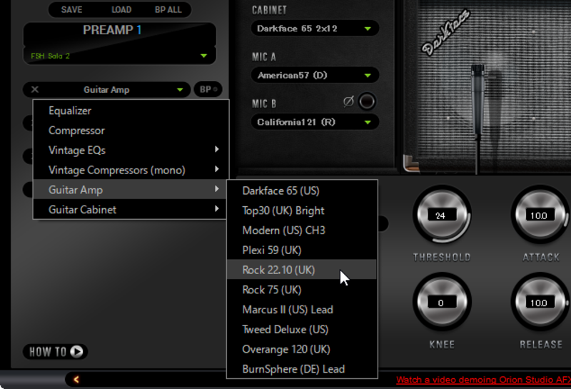Expand the Vintage EQs submenu
The image size is (571, 389).
pos(131,150)
